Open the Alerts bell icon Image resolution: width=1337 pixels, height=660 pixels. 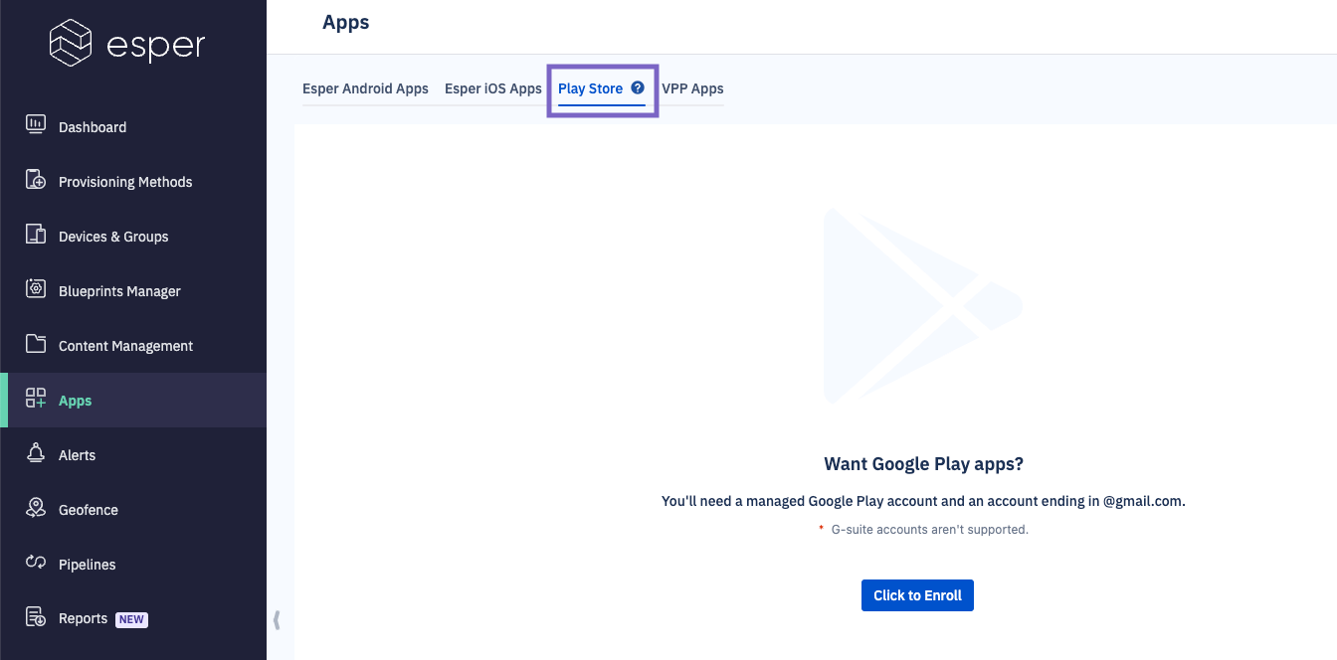click(36, 454)
